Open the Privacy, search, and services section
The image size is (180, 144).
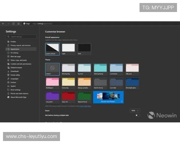pyautogui.click(x=20, y=45)
